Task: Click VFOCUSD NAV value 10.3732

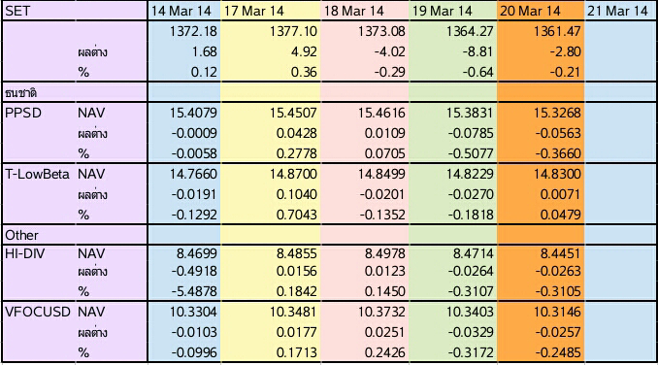Action: (381, 312)
